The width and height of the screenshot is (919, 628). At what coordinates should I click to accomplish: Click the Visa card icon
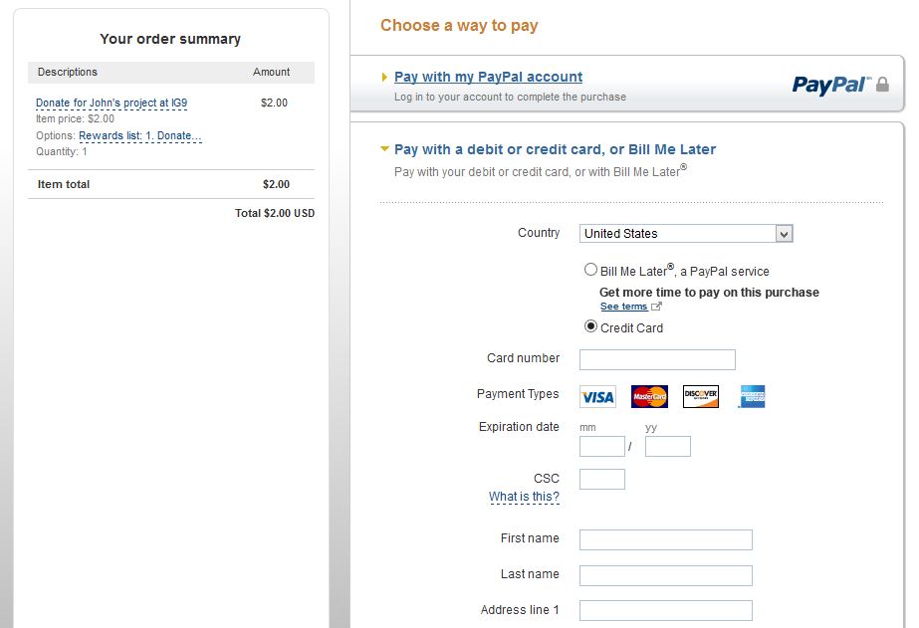(x=597, y=396)
